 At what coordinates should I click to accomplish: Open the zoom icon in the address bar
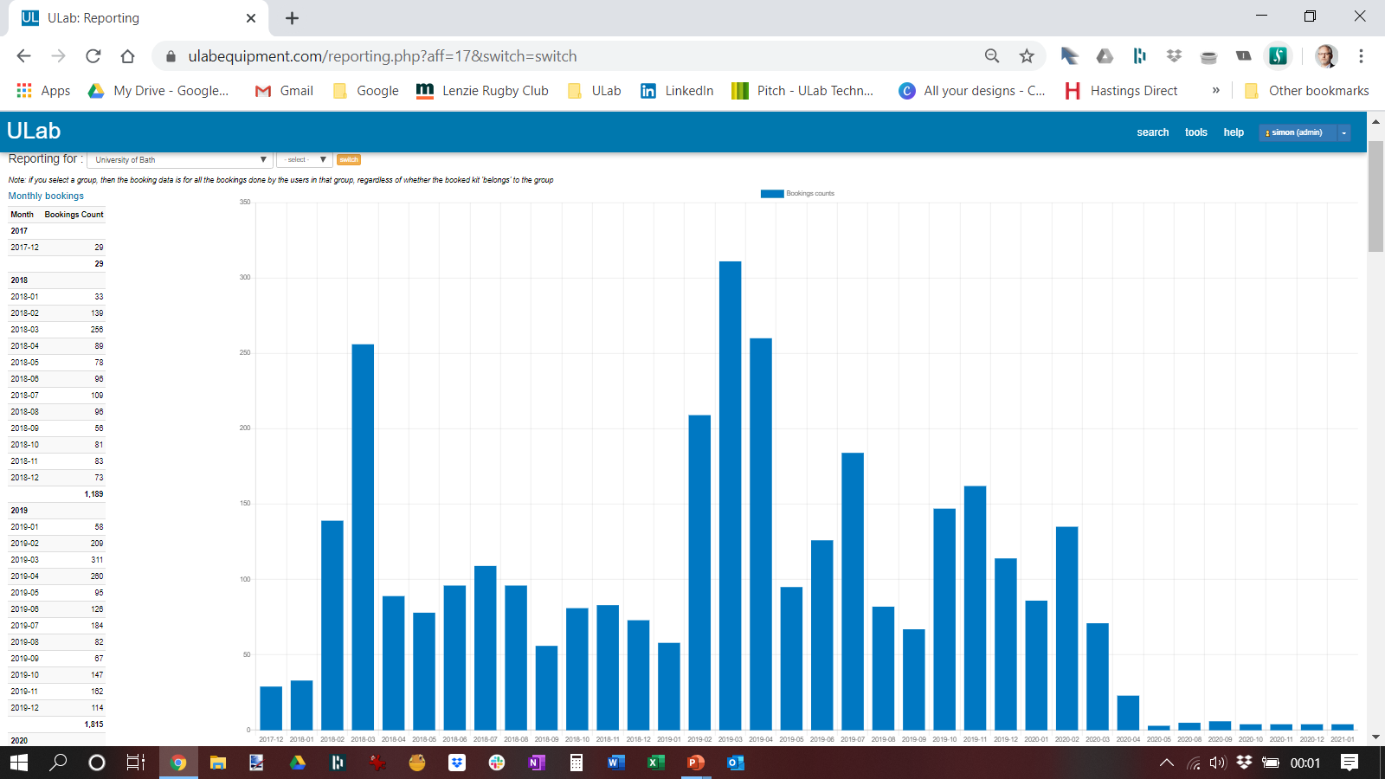pyautogui.click(x=990, y=55)
